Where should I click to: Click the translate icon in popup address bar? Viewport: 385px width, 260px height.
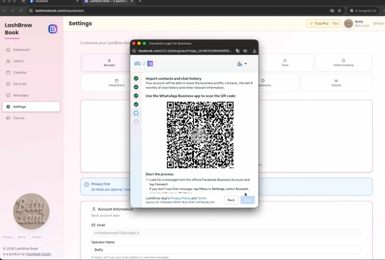coord(238,51)
